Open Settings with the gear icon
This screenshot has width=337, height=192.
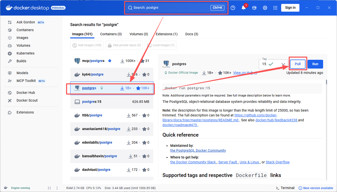click(x=265, y=8)
